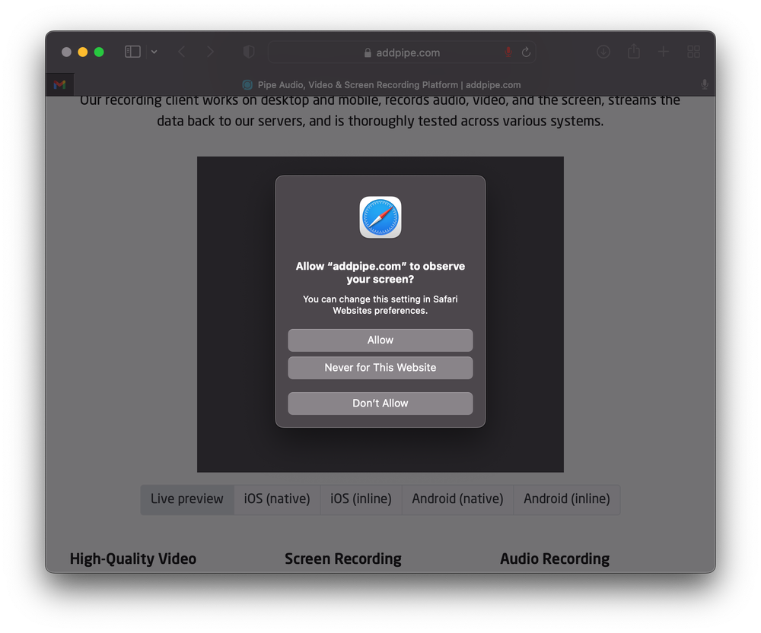The width and height of the screenshot is (761, 633).
Task: Switch to the Gmail tab favicon
Action: pos(59,84)
